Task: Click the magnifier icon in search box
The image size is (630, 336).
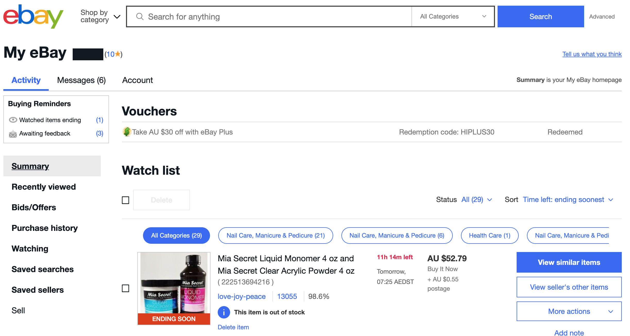Action: point(140,17)
